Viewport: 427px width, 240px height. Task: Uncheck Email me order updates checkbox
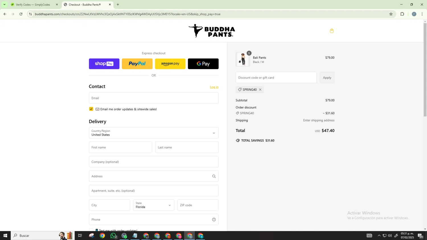tap(91, 109)
